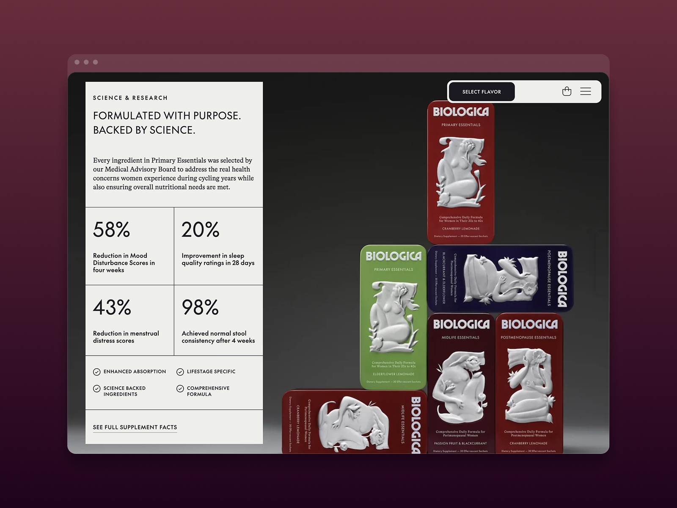
Task: Open the hamburger navigation menu
Action: pos(586,91)
